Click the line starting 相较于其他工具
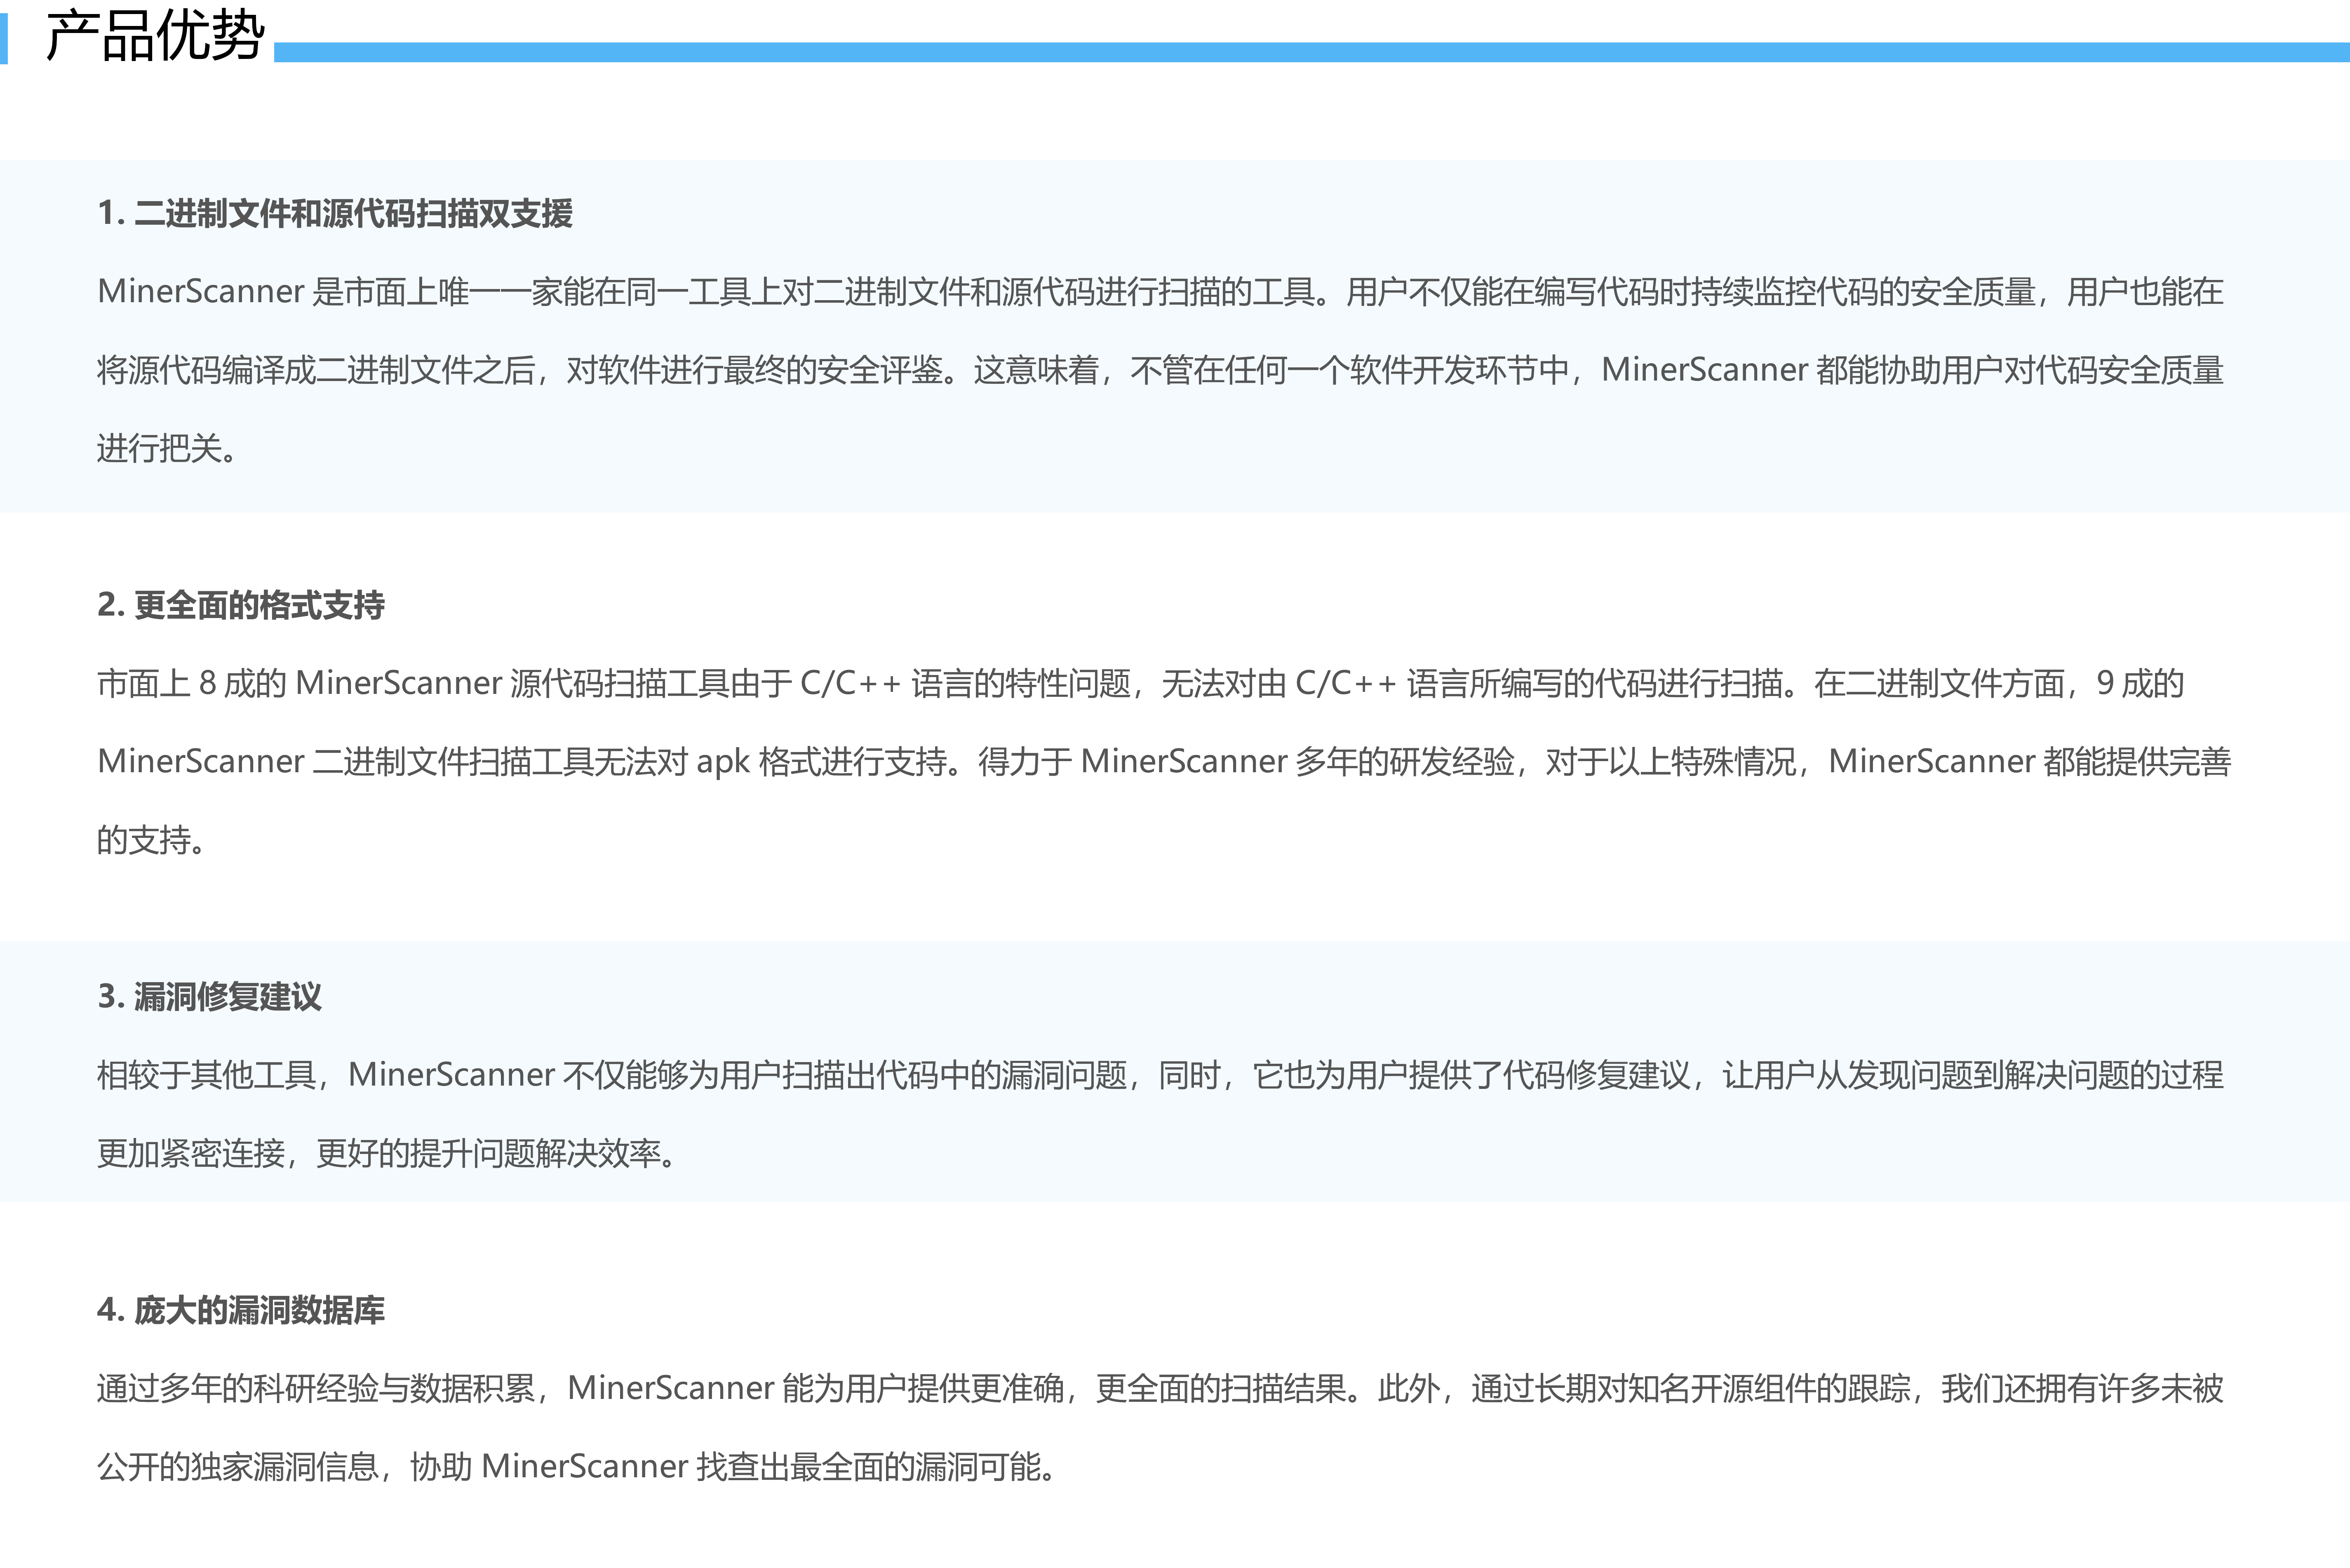The image size is (2350, 1568). 1160,1075
